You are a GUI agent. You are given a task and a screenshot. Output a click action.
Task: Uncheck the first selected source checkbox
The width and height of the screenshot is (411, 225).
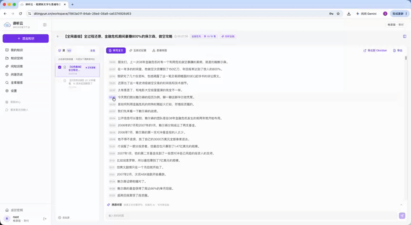60,67
